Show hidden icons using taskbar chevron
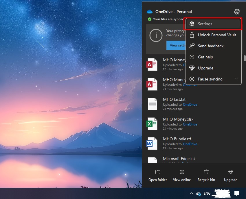The image size is (246, 199). click(191, 193)
